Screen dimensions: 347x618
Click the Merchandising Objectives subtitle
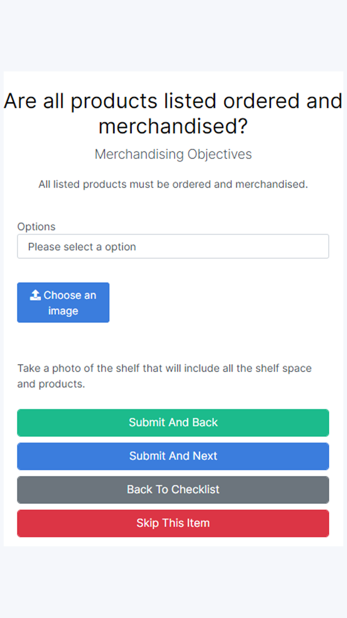click(x=173, y=154)
